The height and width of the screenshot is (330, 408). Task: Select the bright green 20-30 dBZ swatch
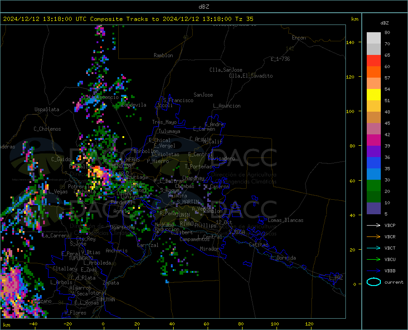(374, 186)
